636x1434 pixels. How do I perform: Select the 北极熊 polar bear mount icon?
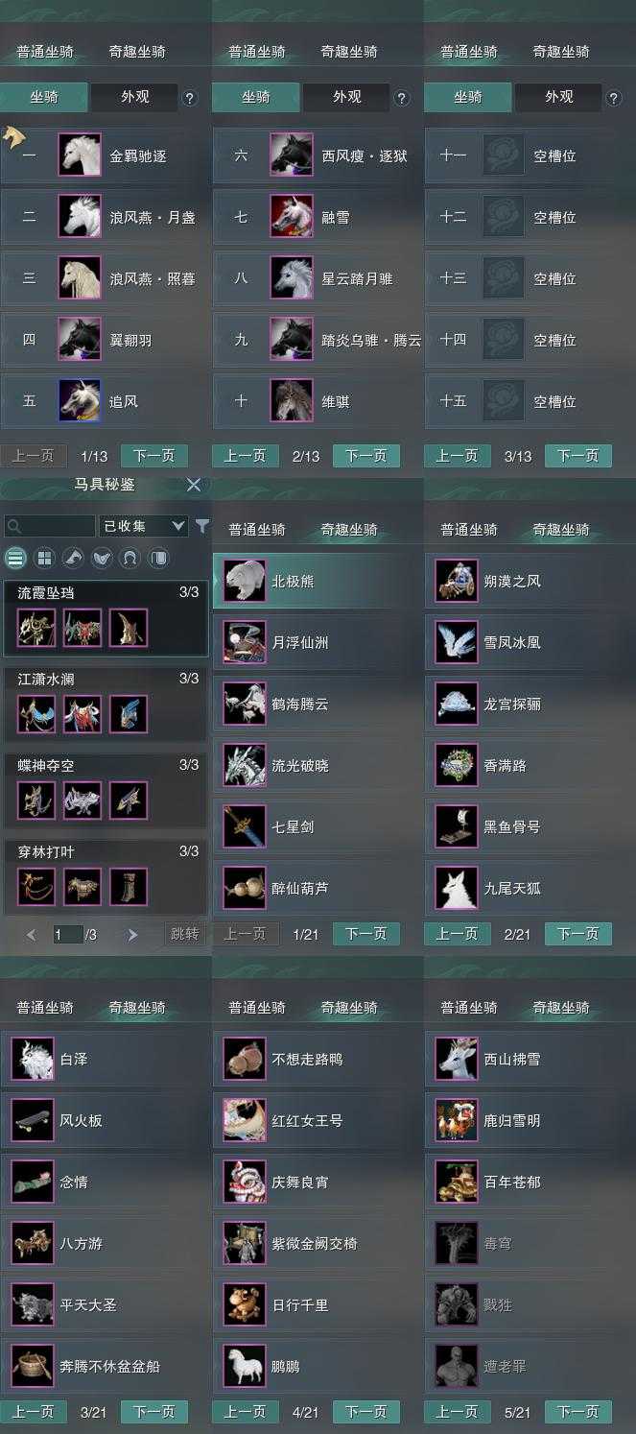(245, 581)
